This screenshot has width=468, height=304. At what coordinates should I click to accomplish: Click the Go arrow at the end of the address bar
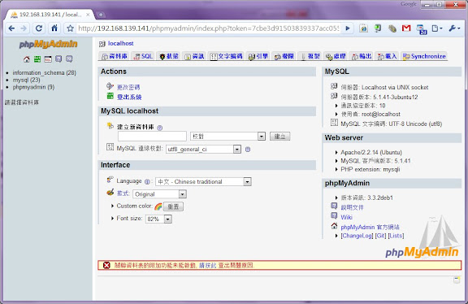[x=348, y=28]
